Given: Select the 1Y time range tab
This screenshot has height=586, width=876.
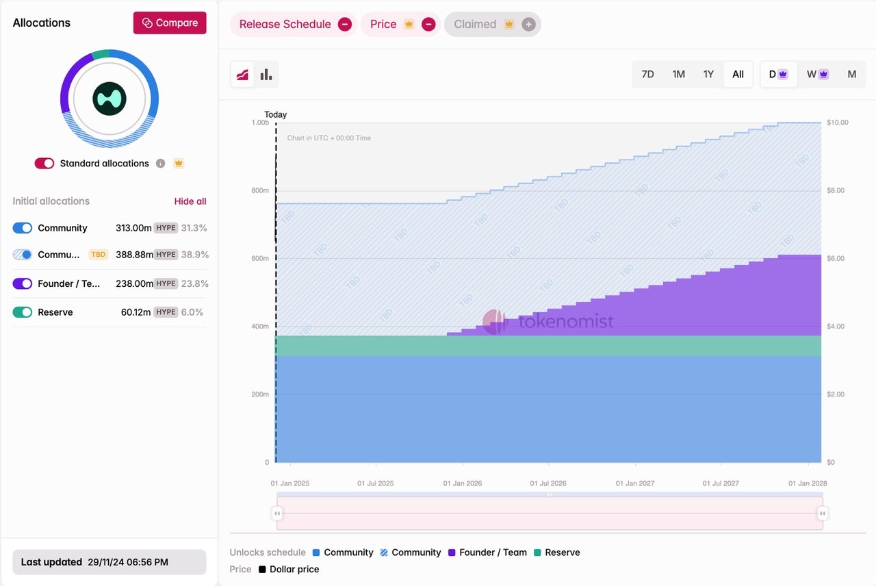Looking at the screenshot, I should pyautogui.click(x=708, y=75).
